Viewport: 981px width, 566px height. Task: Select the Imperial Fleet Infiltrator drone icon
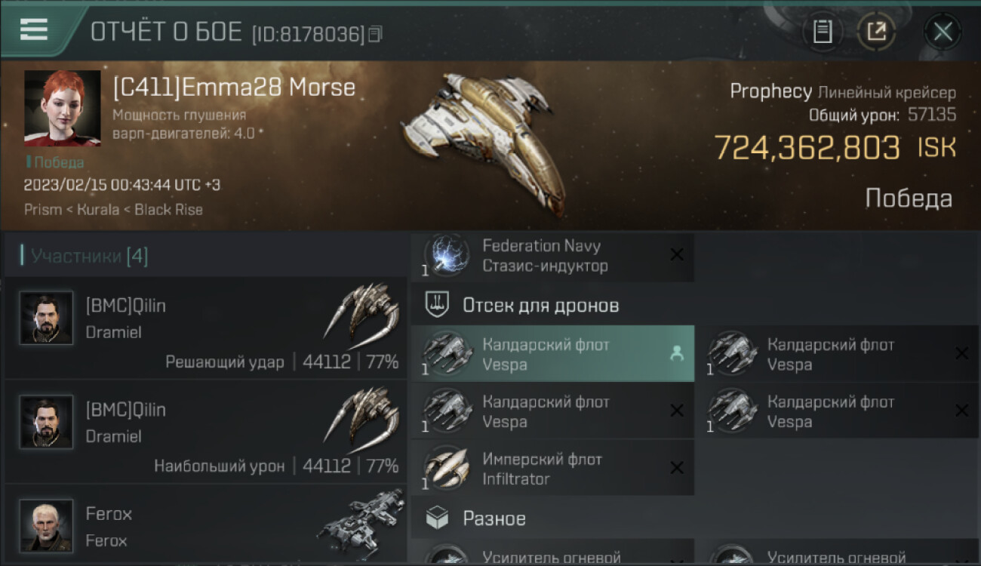tap(447, 469)
